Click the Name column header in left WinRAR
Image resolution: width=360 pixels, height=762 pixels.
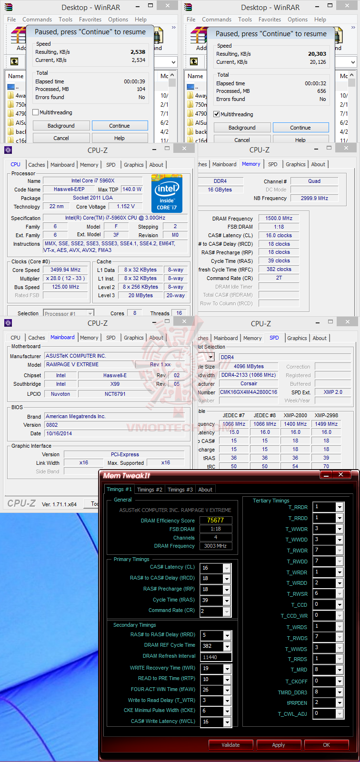[16, 76]
